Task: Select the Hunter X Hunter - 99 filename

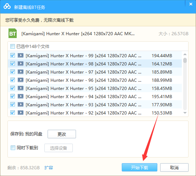Action: (x=83, y=55)
